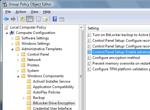The height and width of the screenshot is (110, 150).
Task: Expand the Network tree node
Action: click(x=18, y=60)
